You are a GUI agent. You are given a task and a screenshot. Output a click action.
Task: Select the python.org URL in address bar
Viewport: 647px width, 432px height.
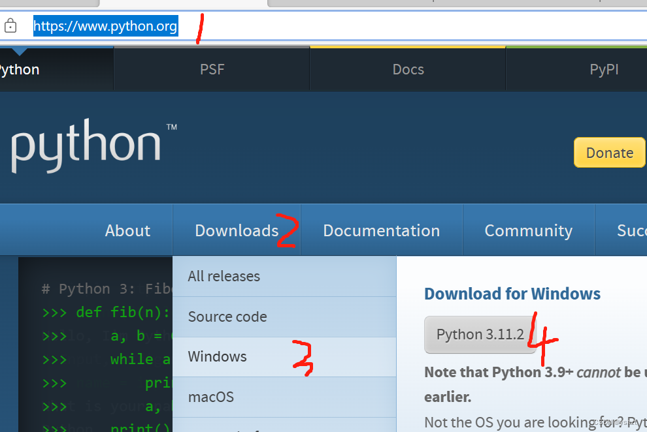[x=106, y=26]
